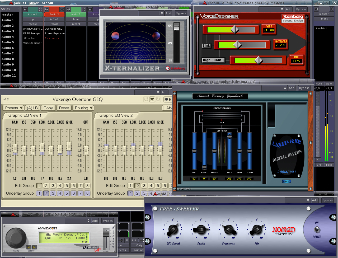Screen dimensions: 338x258
Task: Click the Nomad Factory logo on Free-Sweeper
Action: click(x=284, y=230)
